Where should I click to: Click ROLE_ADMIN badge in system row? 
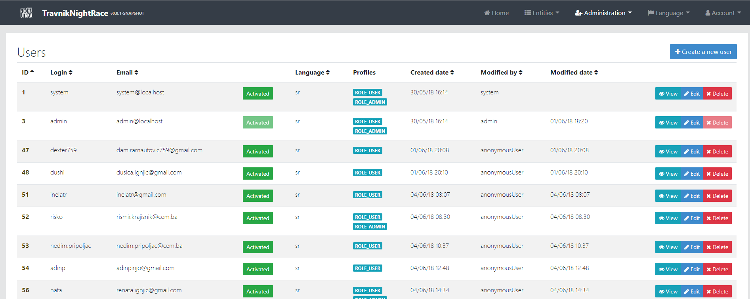[x=370, y=102]
